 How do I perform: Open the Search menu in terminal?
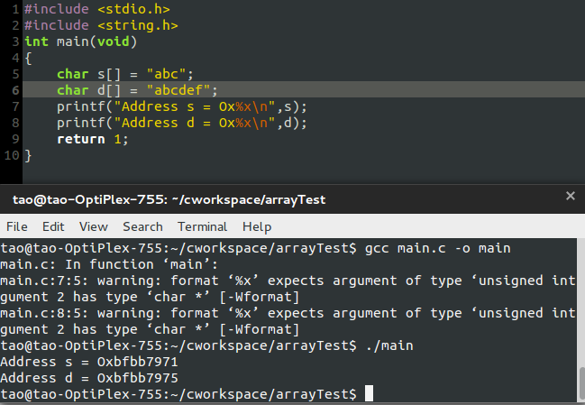click(x=142, y=226)
